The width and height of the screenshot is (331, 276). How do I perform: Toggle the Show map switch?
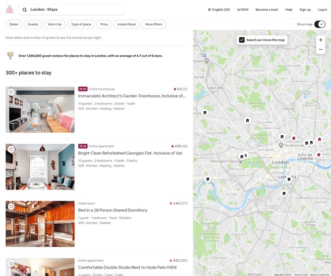pos(320,24)
